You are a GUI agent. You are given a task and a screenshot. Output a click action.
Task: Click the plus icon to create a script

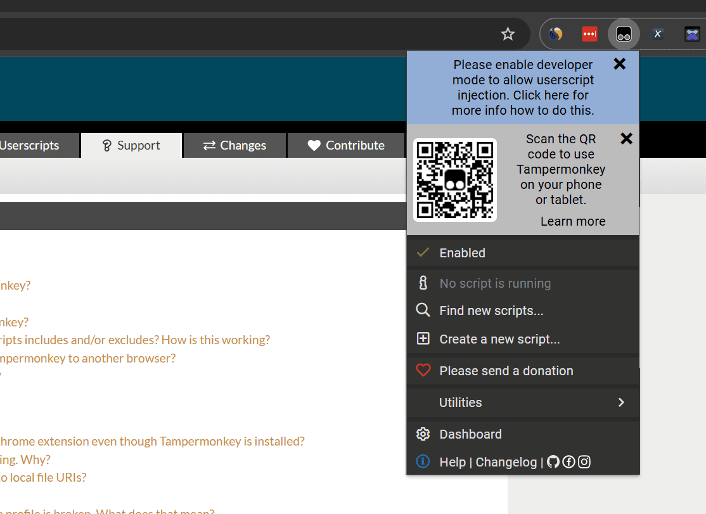pyautogui.click(x=423, y=339)
